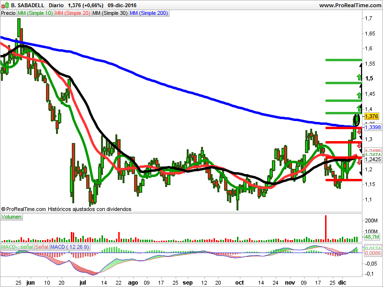Click the red down arrow at the lowest red line
383x287 pixels.
(x=359, y=163)
